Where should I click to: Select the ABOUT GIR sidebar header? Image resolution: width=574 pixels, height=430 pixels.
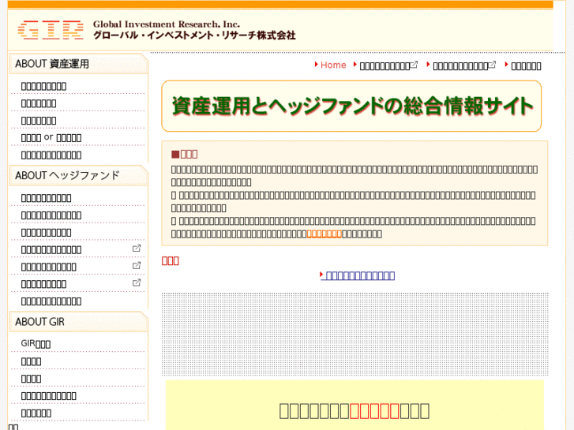pyautogui.click(x=78, y=322)
